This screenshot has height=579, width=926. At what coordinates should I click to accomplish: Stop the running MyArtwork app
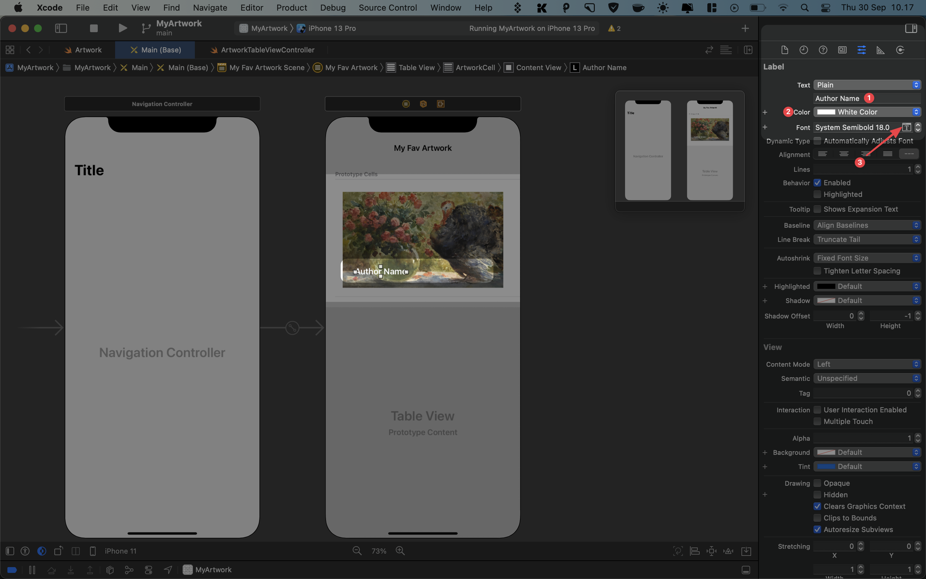pyautogui.click(x=94, y=28)
